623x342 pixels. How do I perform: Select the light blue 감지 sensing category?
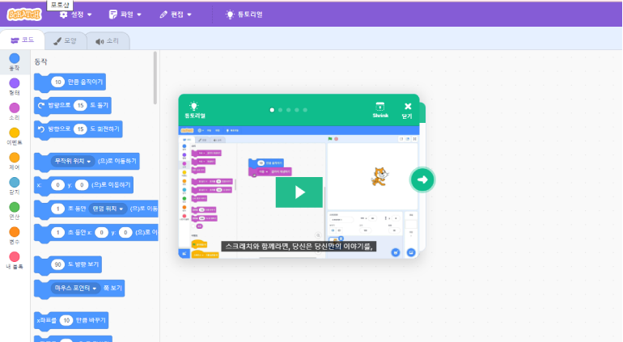click(15, 186)
